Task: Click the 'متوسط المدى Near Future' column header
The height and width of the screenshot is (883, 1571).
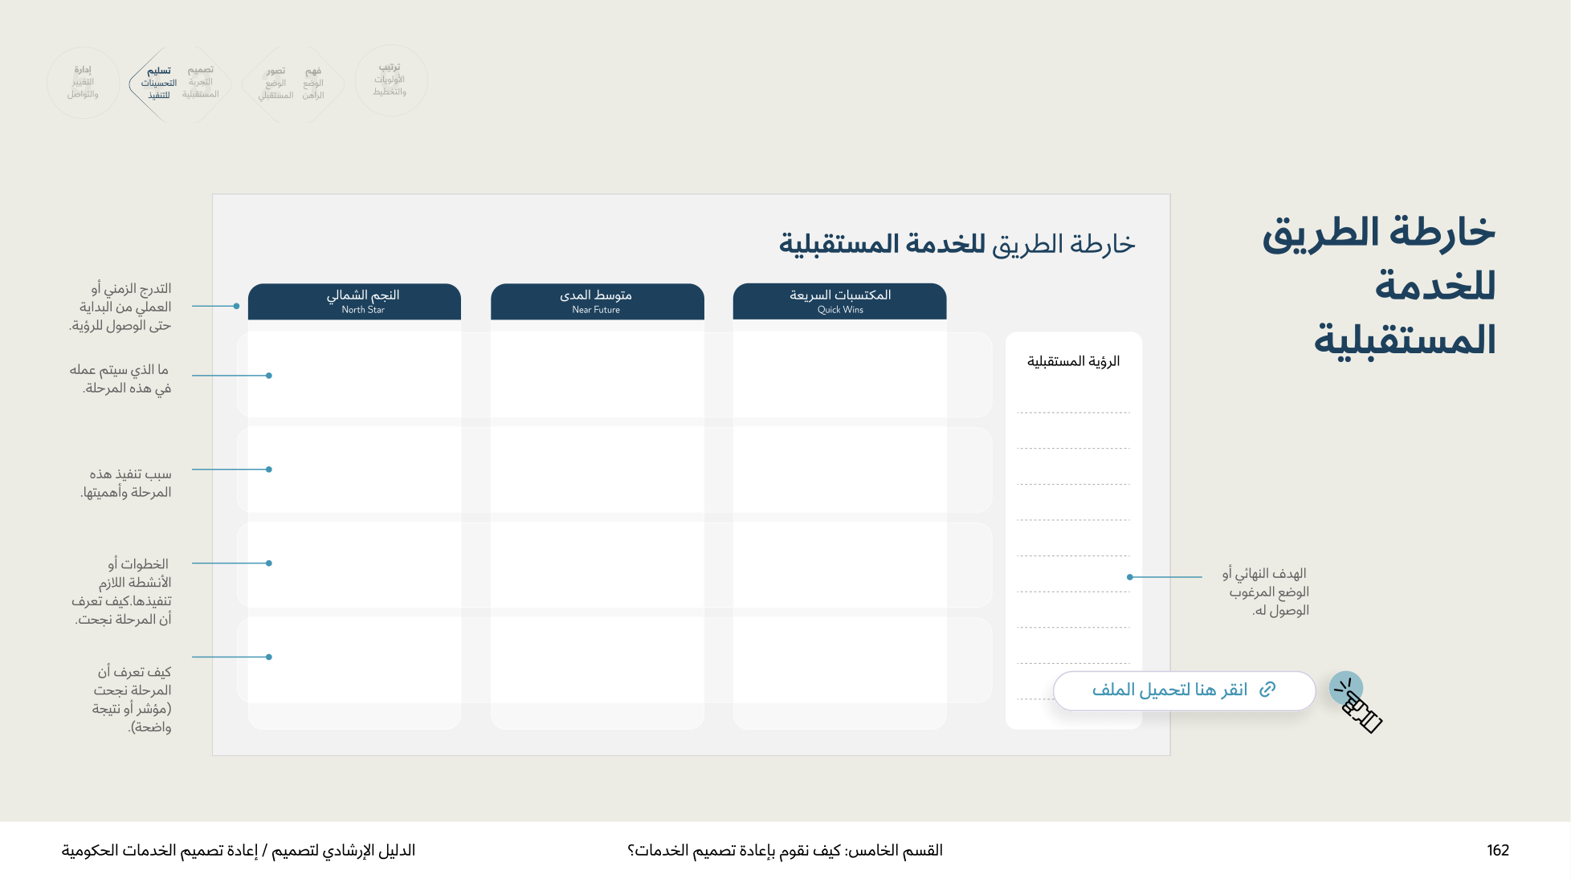Action: tap(597, 301)
